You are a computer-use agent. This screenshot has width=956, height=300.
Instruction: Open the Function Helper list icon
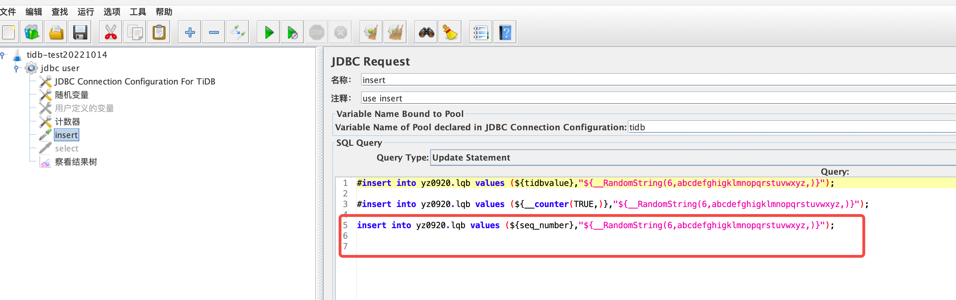(481, 32)
